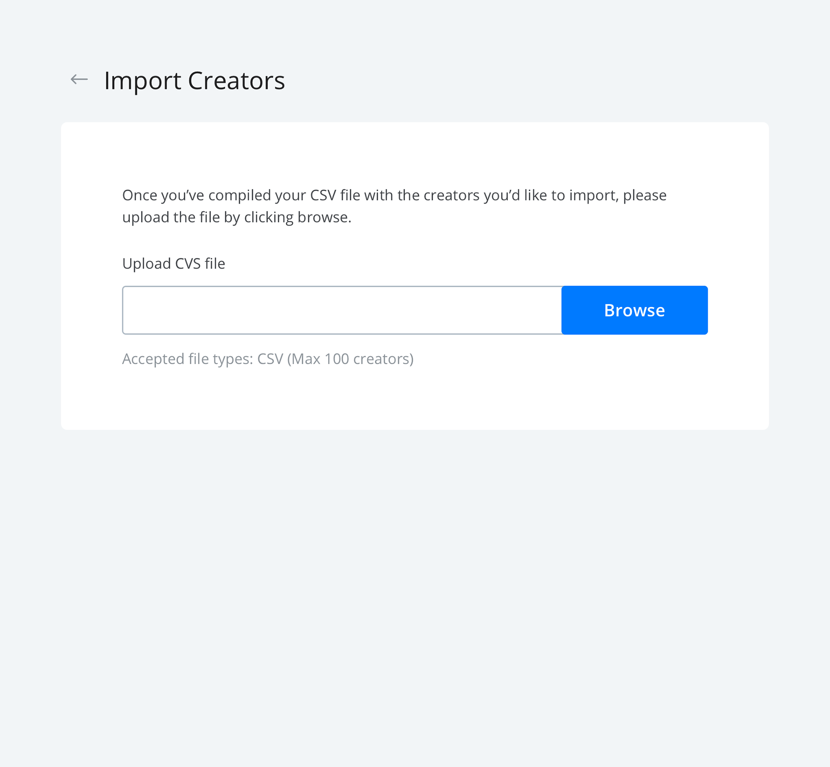Return to previous page with the arrow beside Import Creators
The image size is (830, 767).
79,80
